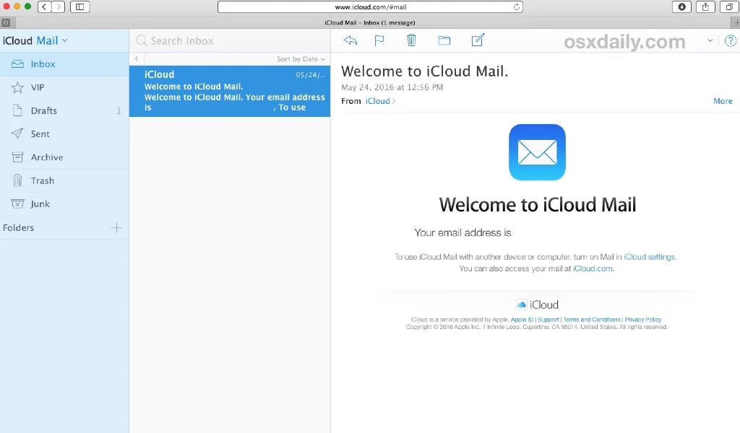Click the Safari address bar
Image resolution: width=740 pixels, height=433 pixels.
[x=370, y=7]
